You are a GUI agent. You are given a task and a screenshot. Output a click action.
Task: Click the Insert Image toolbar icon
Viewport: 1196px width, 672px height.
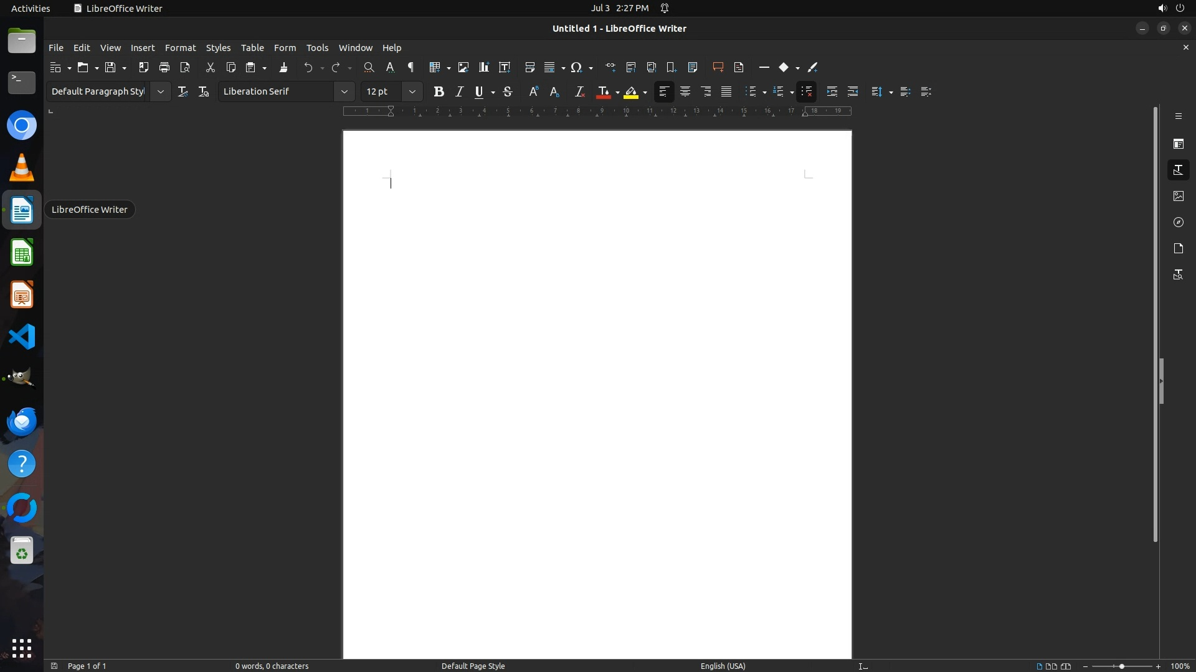click(x=463, y=67)
